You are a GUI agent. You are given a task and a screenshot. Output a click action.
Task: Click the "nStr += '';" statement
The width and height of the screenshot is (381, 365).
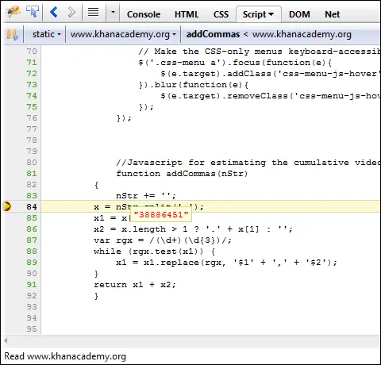pyautogui.click(x=146, y=196)
